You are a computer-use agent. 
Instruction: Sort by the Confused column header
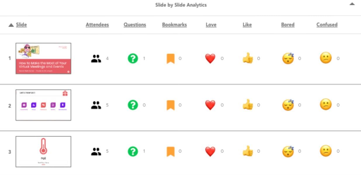[327, 25]
